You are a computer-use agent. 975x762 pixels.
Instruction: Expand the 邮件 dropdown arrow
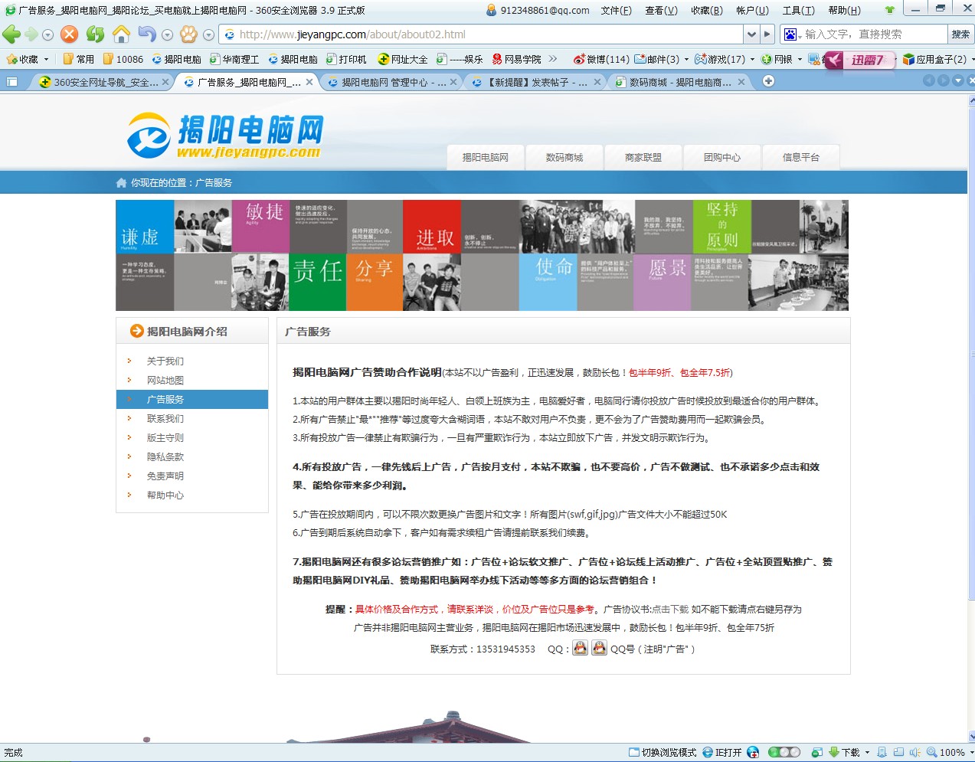[686, 59]
